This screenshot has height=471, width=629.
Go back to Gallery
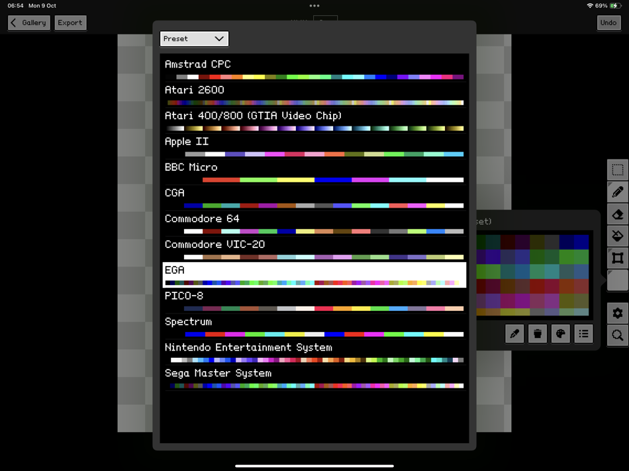[29, 23]
